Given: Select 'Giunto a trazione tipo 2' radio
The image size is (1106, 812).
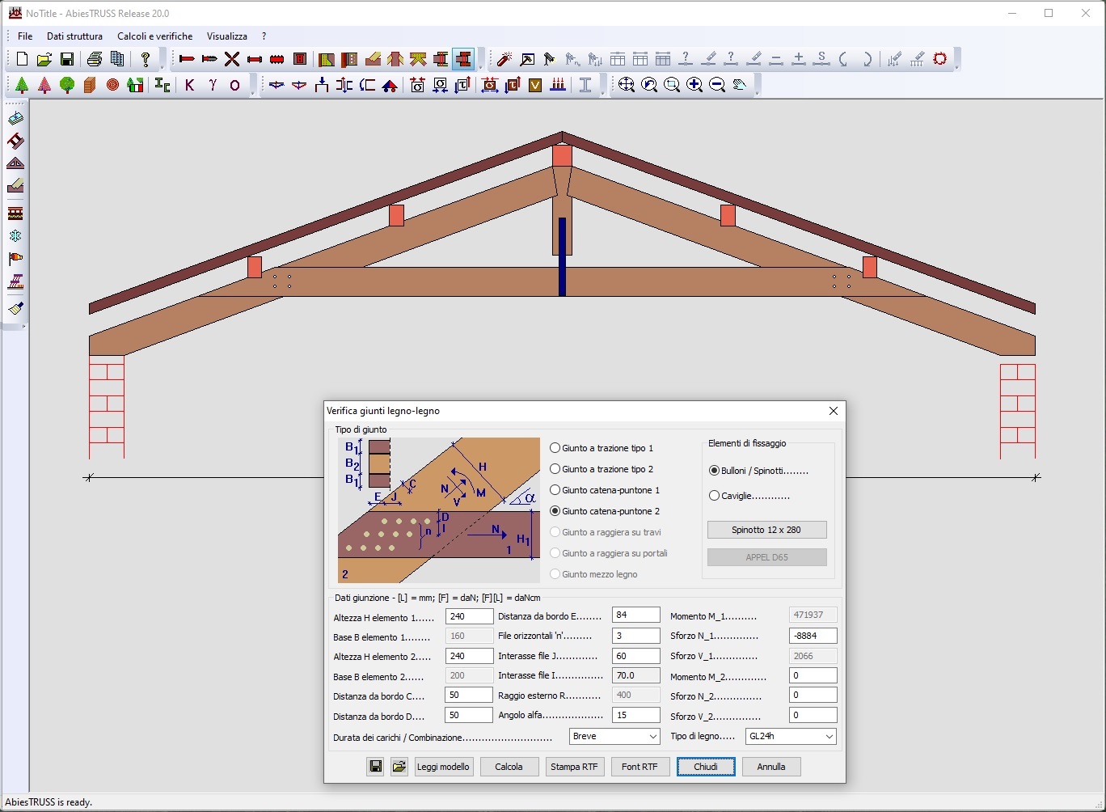Looking at the screenshot, I should 602,469.
